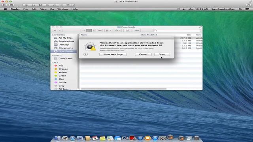The image size is (253, 142).
Task: Switch Finder to column view
Action: click(x=94, y=30)
